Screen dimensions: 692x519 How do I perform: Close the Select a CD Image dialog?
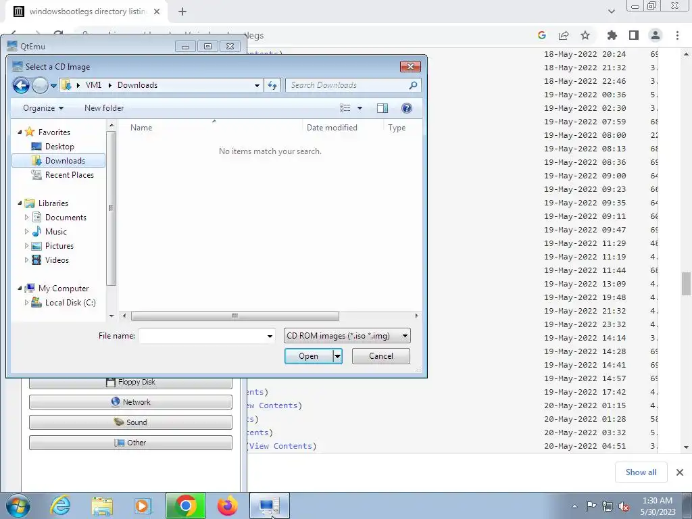coord(410,67)
